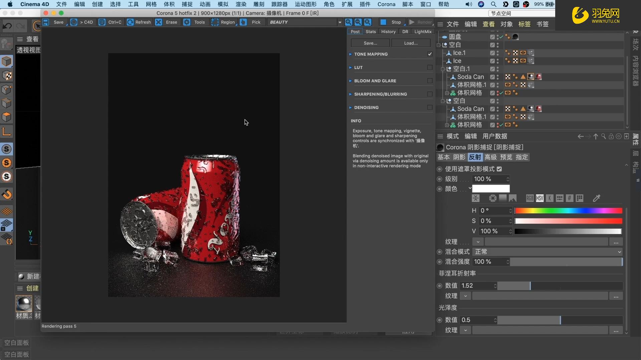
Task: Open the Corona menu in the menu bar
Action: click(x=386, y=4)
